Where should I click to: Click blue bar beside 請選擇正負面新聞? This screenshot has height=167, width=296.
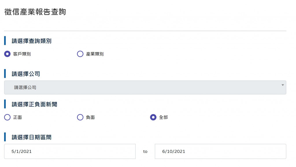coord(5,104)
